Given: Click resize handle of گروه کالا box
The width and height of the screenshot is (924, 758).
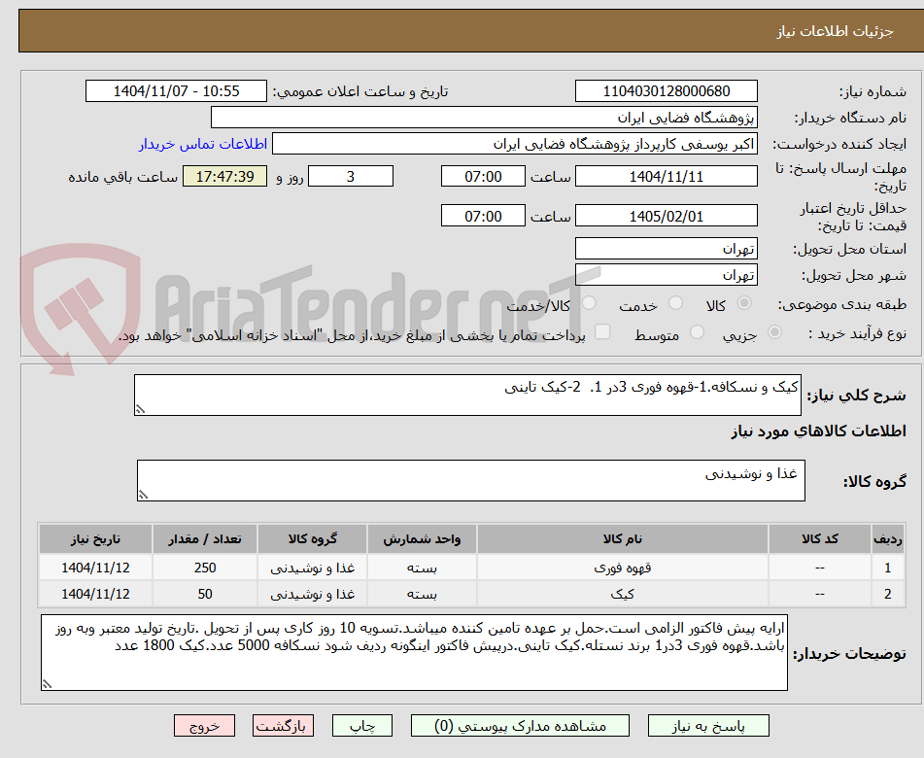Looking at the screenshot, I should pos(143,495).
